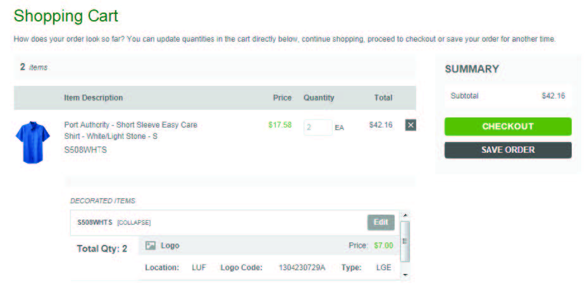Click the Quantity column header

(x=319, y=98)
